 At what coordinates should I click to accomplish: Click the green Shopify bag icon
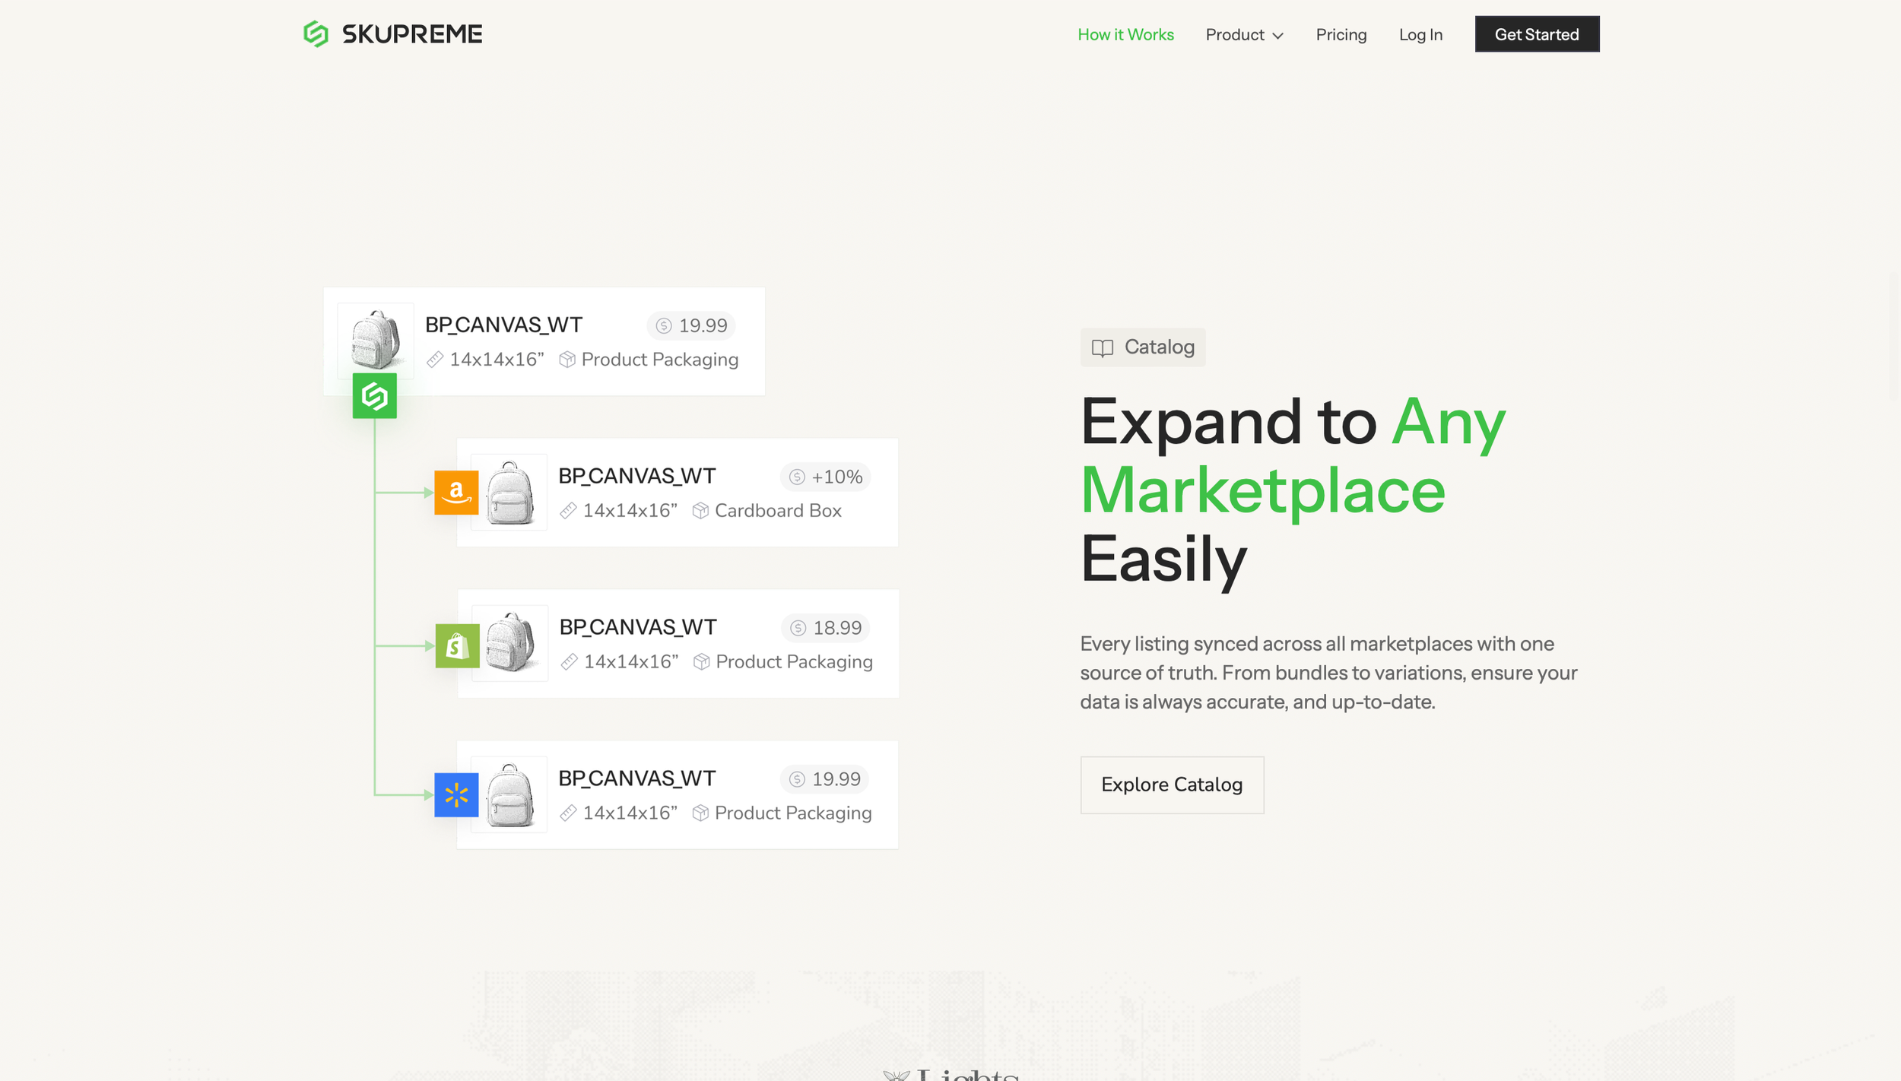pyautogui.click(x=457, y=645)
